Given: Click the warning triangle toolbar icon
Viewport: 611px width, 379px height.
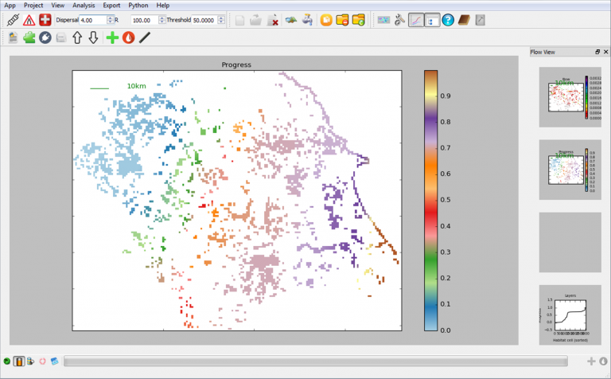Looking at the screenshot, I should (x=29, y=20).
